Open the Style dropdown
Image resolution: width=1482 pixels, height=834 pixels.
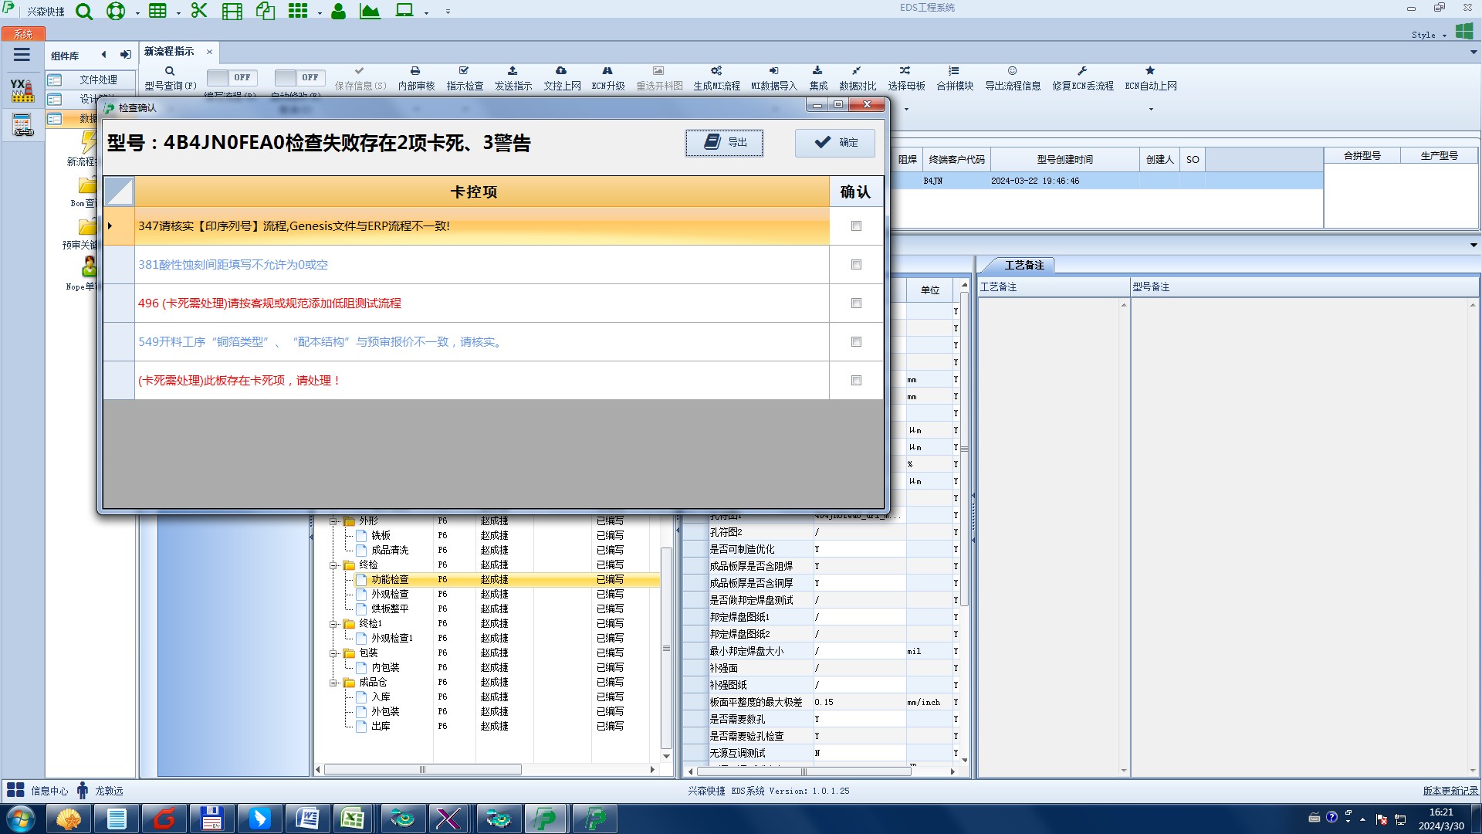1428,35
